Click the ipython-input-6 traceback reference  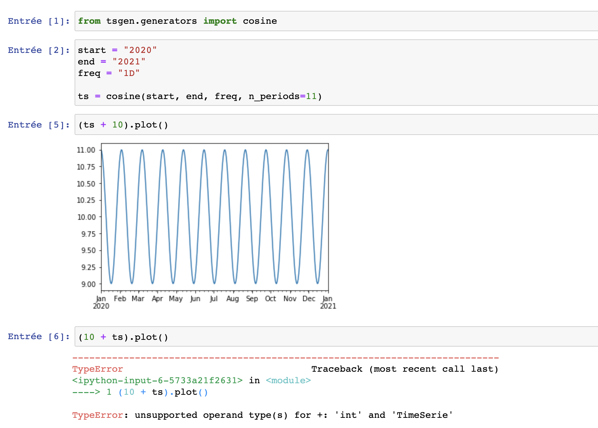point(157,381)
